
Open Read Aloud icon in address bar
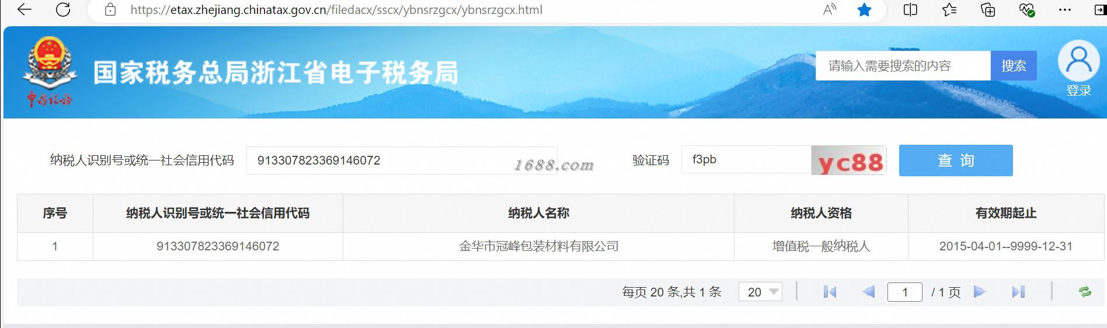coord(830,9)
